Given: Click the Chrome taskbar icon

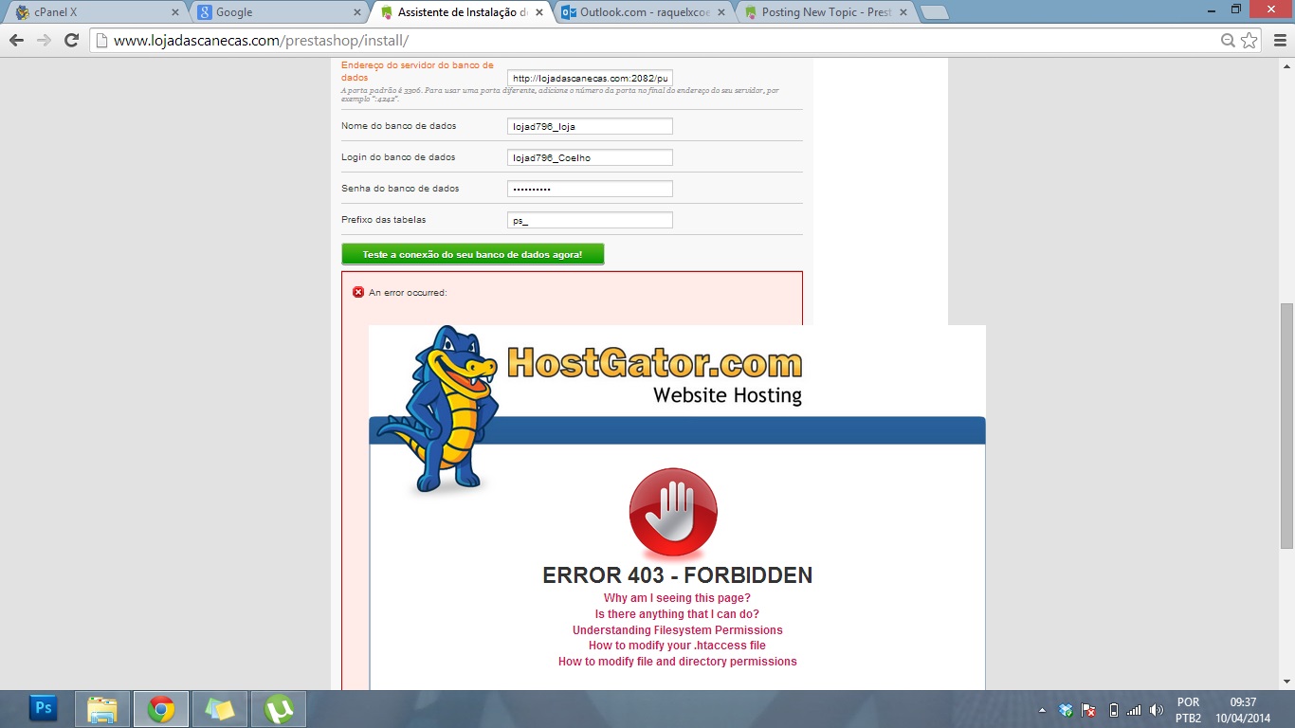Looking at the screenshot, I should (161, 708).
